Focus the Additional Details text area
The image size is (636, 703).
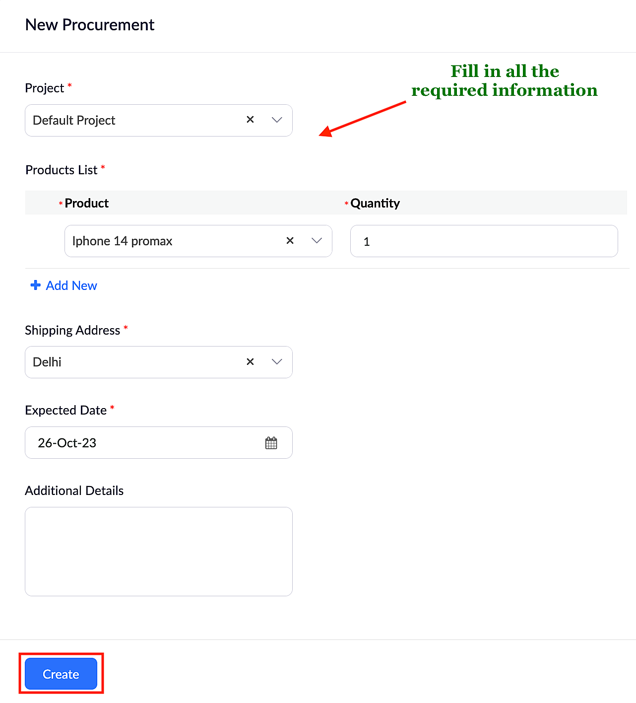(x=158, y=551)
